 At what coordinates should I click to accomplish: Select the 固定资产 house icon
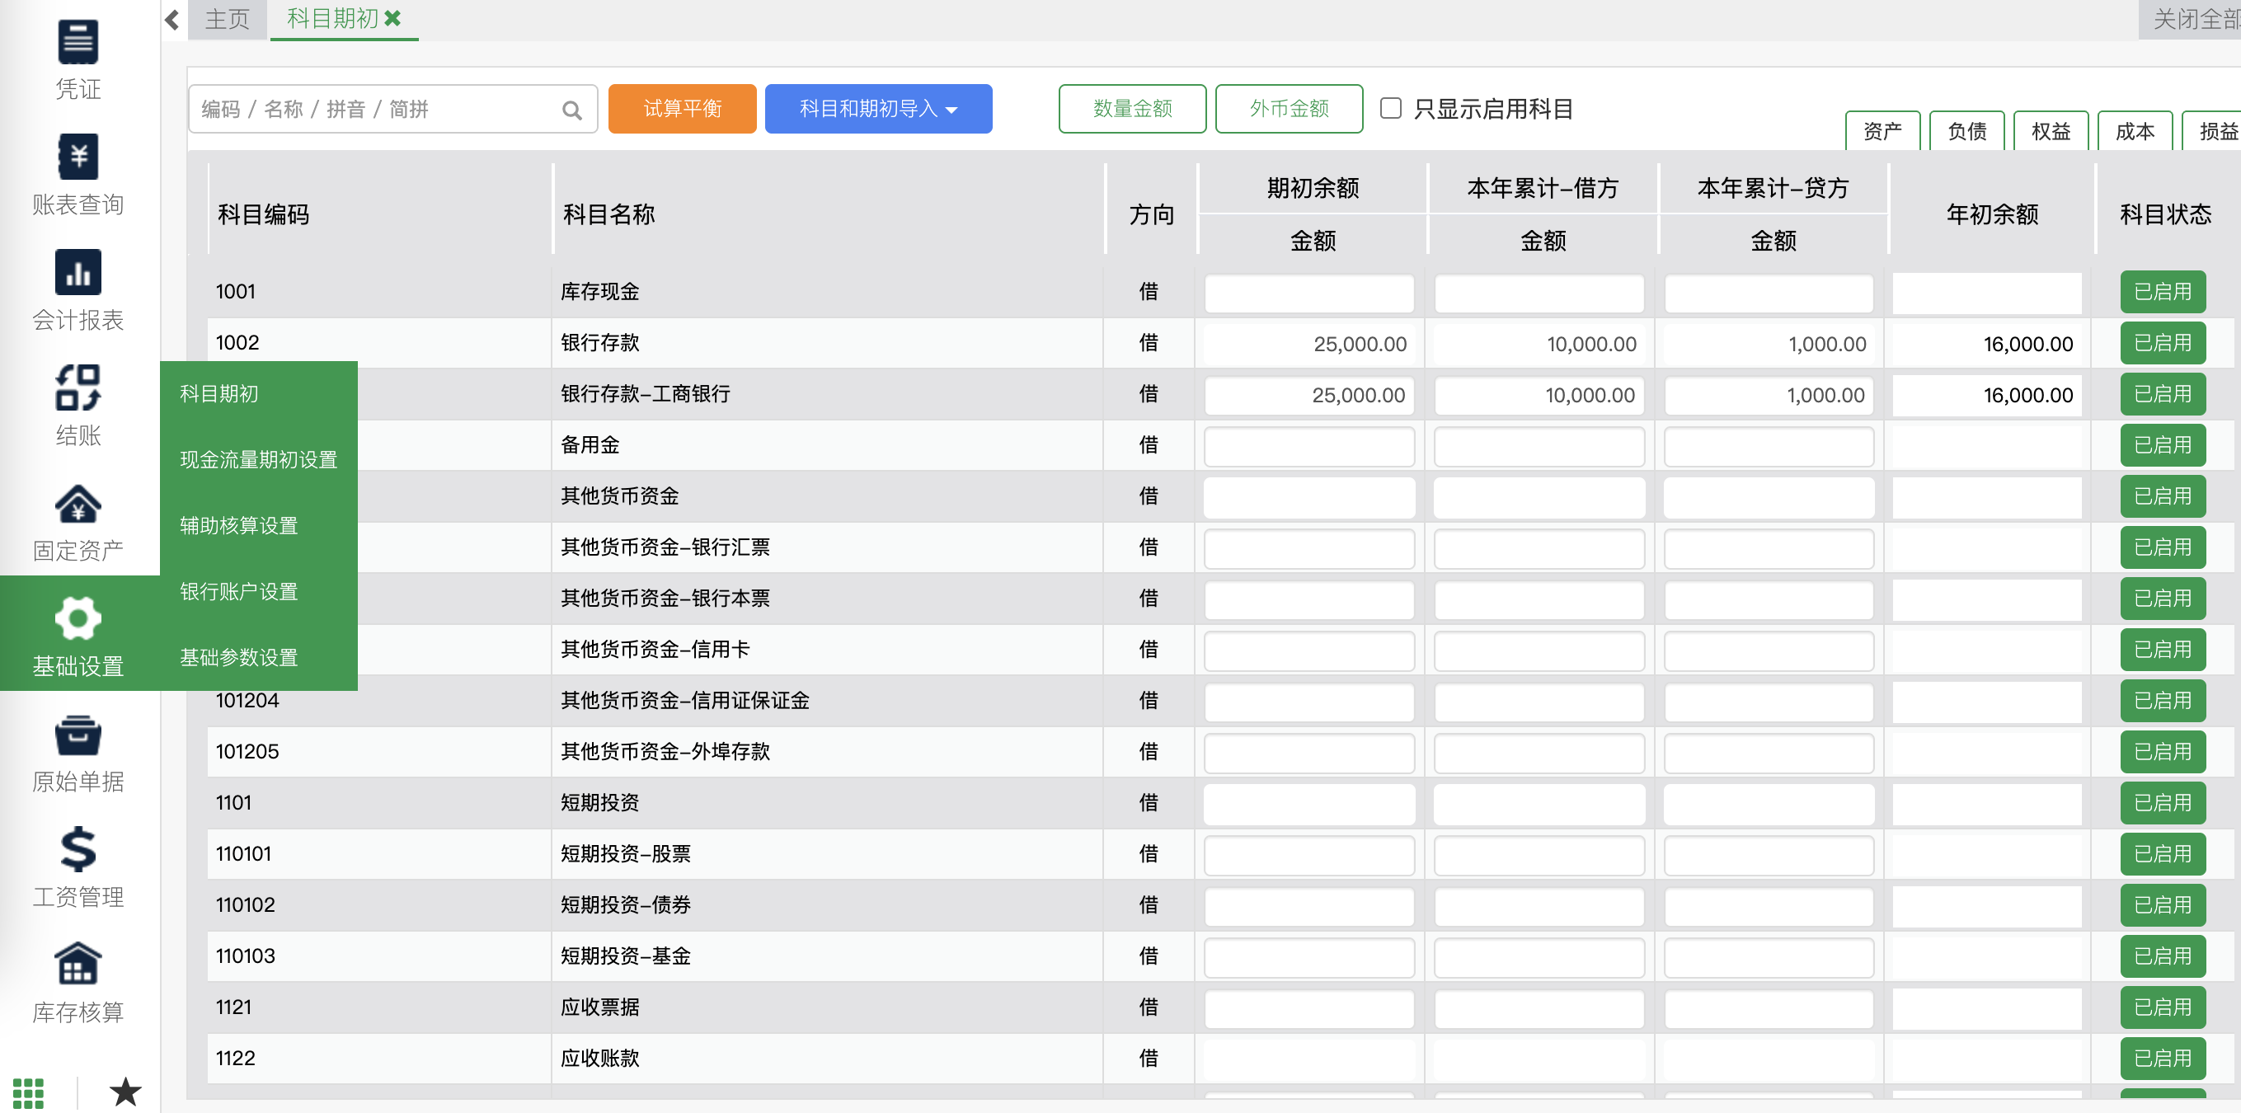pyautogui.click(x=78, y=504)
